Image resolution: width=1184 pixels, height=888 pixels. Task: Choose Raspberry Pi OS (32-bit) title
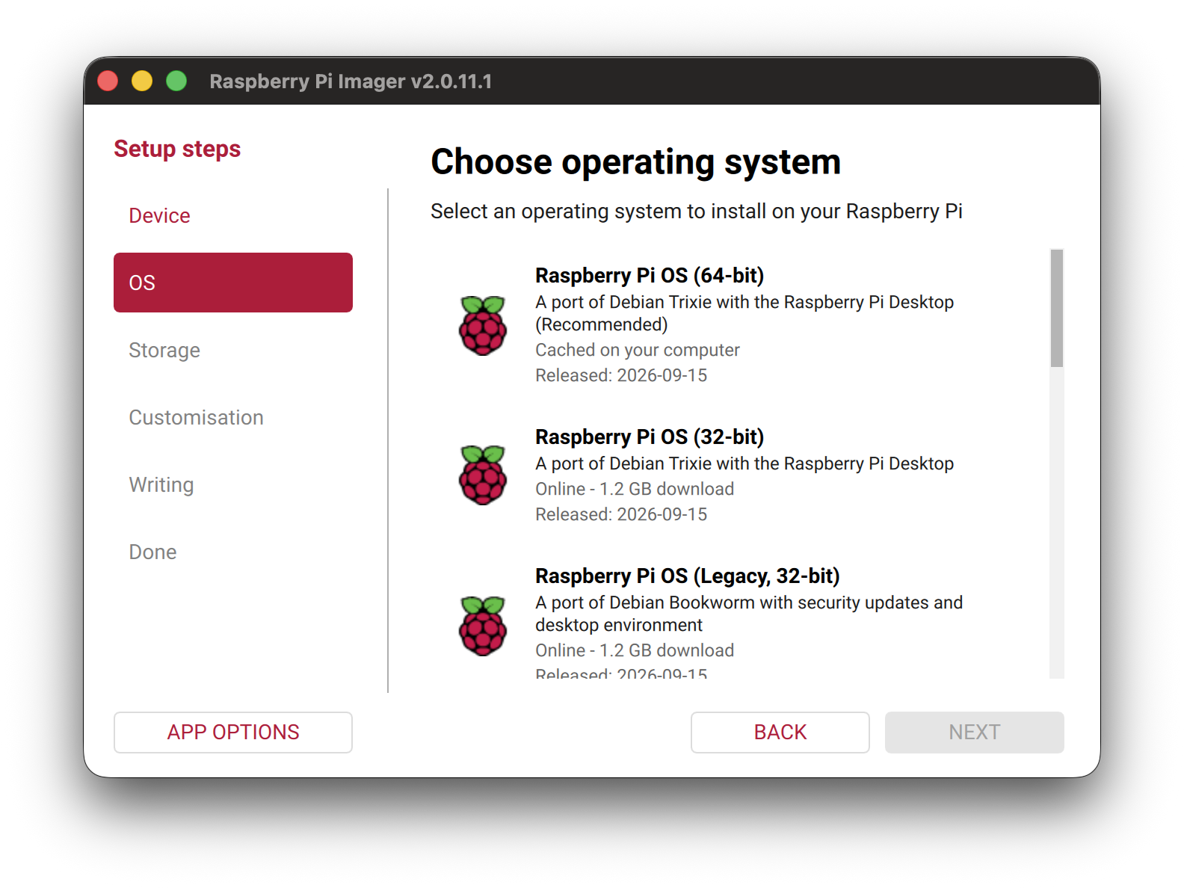pos(650,437)
